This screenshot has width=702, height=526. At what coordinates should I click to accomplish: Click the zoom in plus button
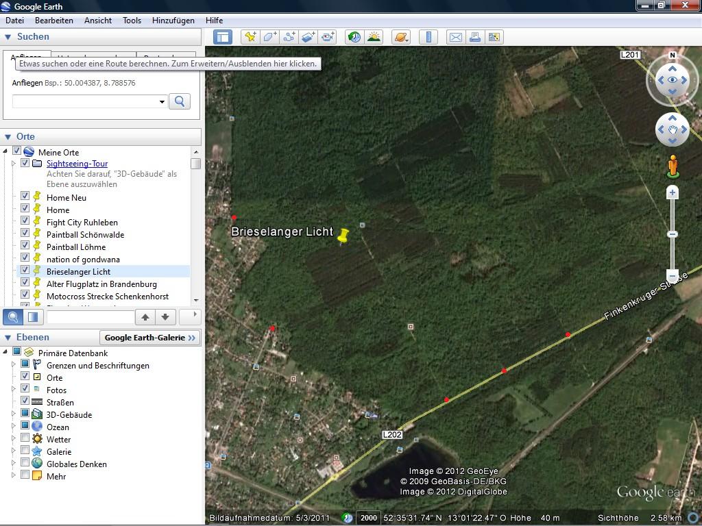(672, 192)
